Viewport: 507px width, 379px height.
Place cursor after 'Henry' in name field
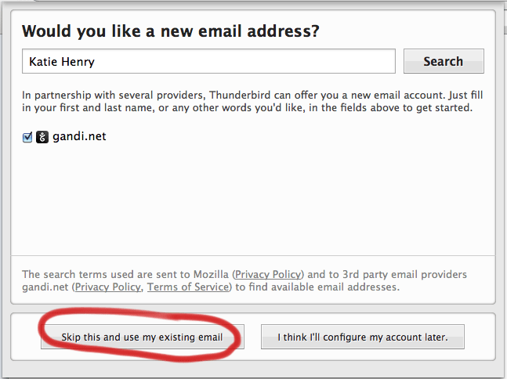[x=96, y=61]
